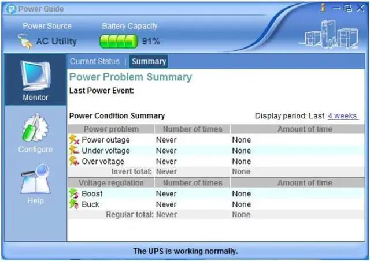
Task: Click the Over voltage icon
Action: tap(74, 162)
